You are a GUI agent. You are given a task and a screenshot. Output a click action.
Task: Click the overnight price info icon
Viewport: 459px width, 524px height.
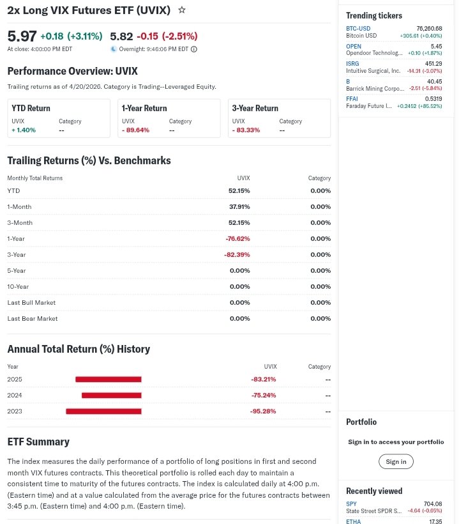[194, 49]
